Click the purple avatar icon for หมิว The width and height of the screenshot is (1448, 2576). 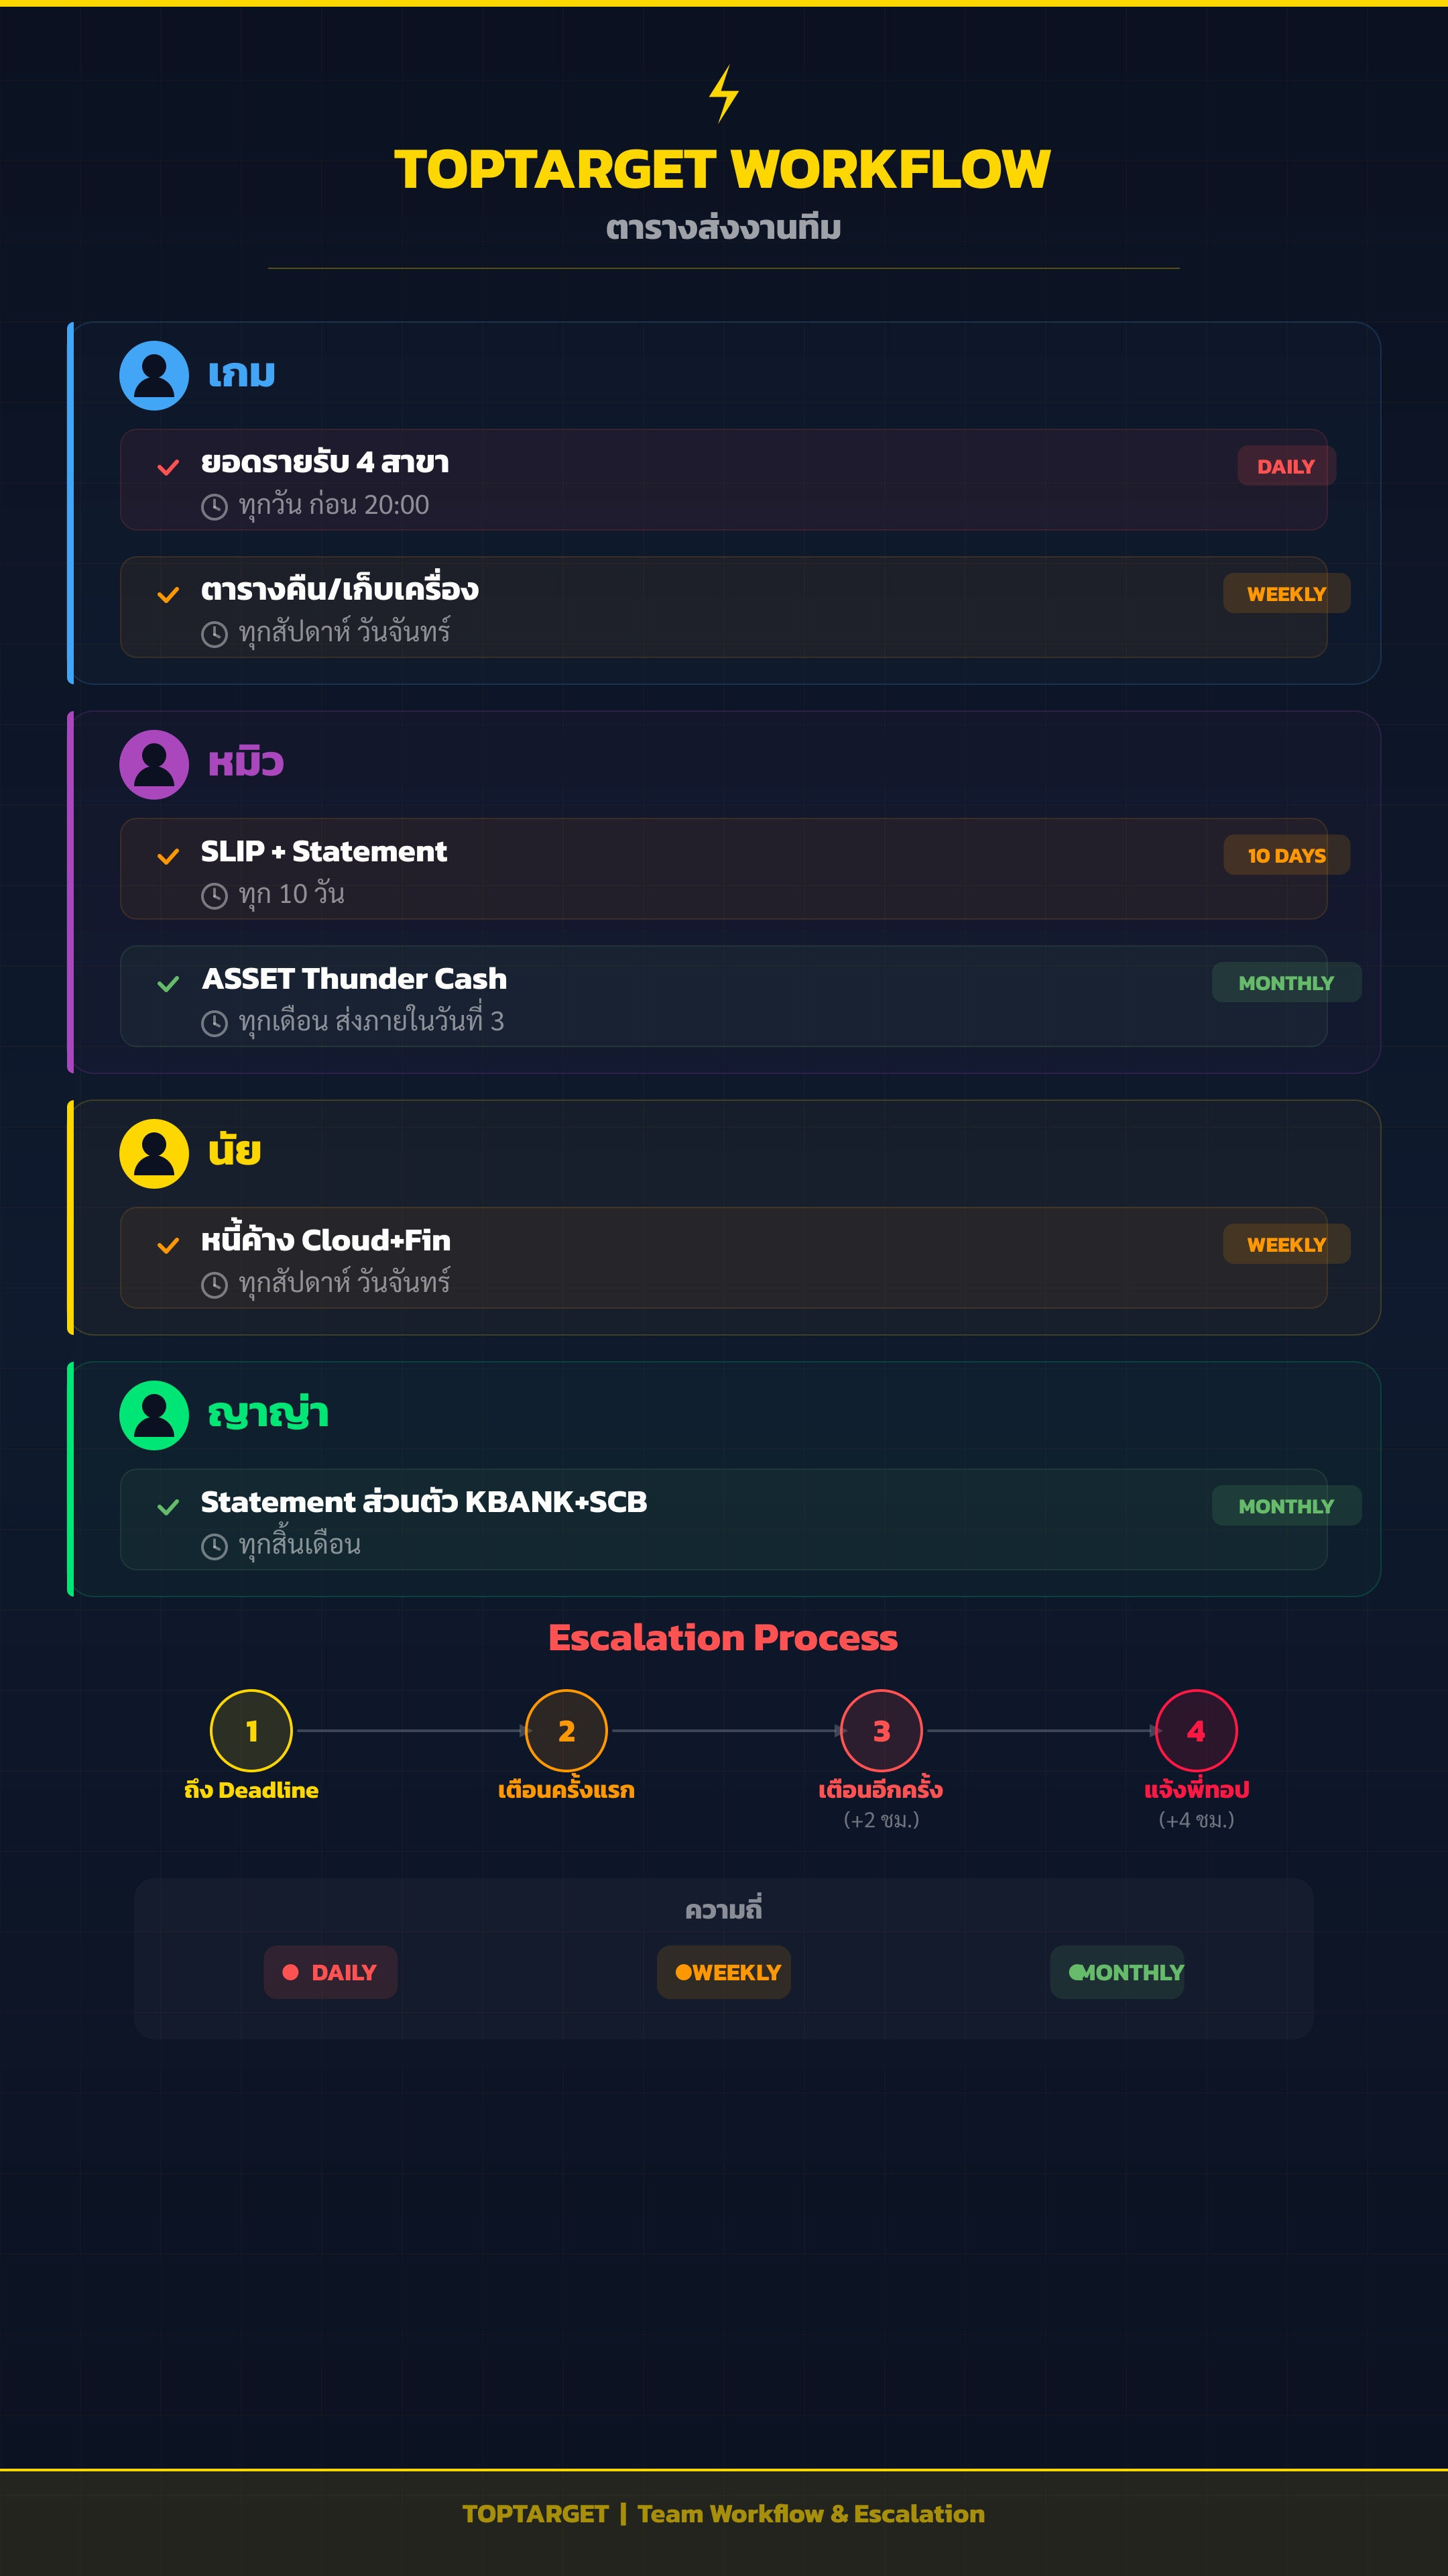click(154, 764)
